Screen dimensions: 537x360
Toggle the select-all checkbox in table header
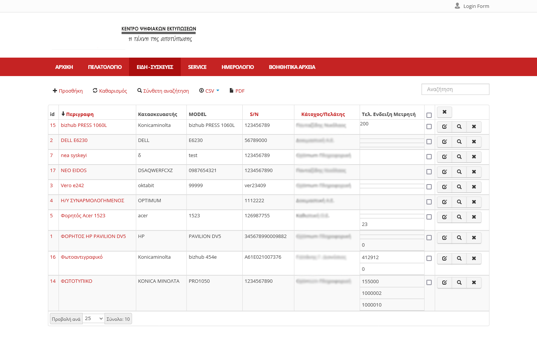pyautogui.click(x=429, y=115)
